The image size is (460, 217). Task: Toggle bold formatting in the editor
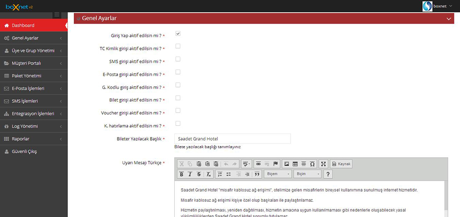click(x=181, y=174)
